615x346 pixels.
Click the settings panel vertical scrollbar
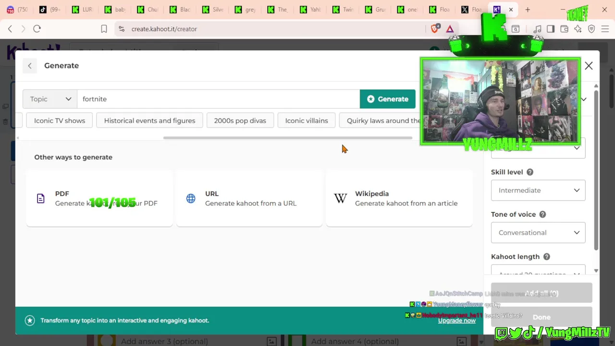coord(596,170)
